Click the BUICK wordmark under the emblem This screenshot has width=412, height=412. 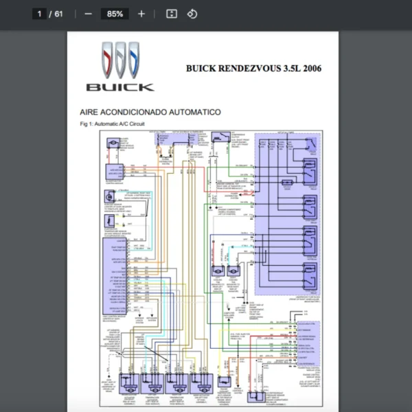click(x=120, y=87)
